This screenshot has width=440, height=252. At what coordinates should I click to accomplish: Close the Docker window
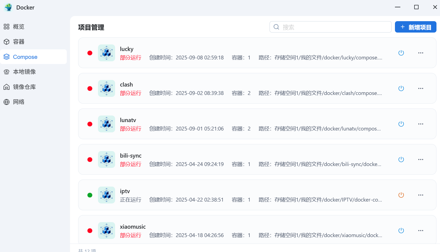tap(435, 7)
